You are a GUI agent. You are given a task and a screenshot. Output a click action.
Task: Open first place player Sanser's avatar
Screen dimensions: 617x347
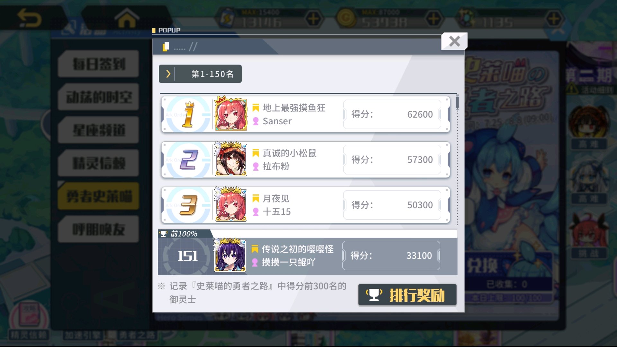[231, 114]
